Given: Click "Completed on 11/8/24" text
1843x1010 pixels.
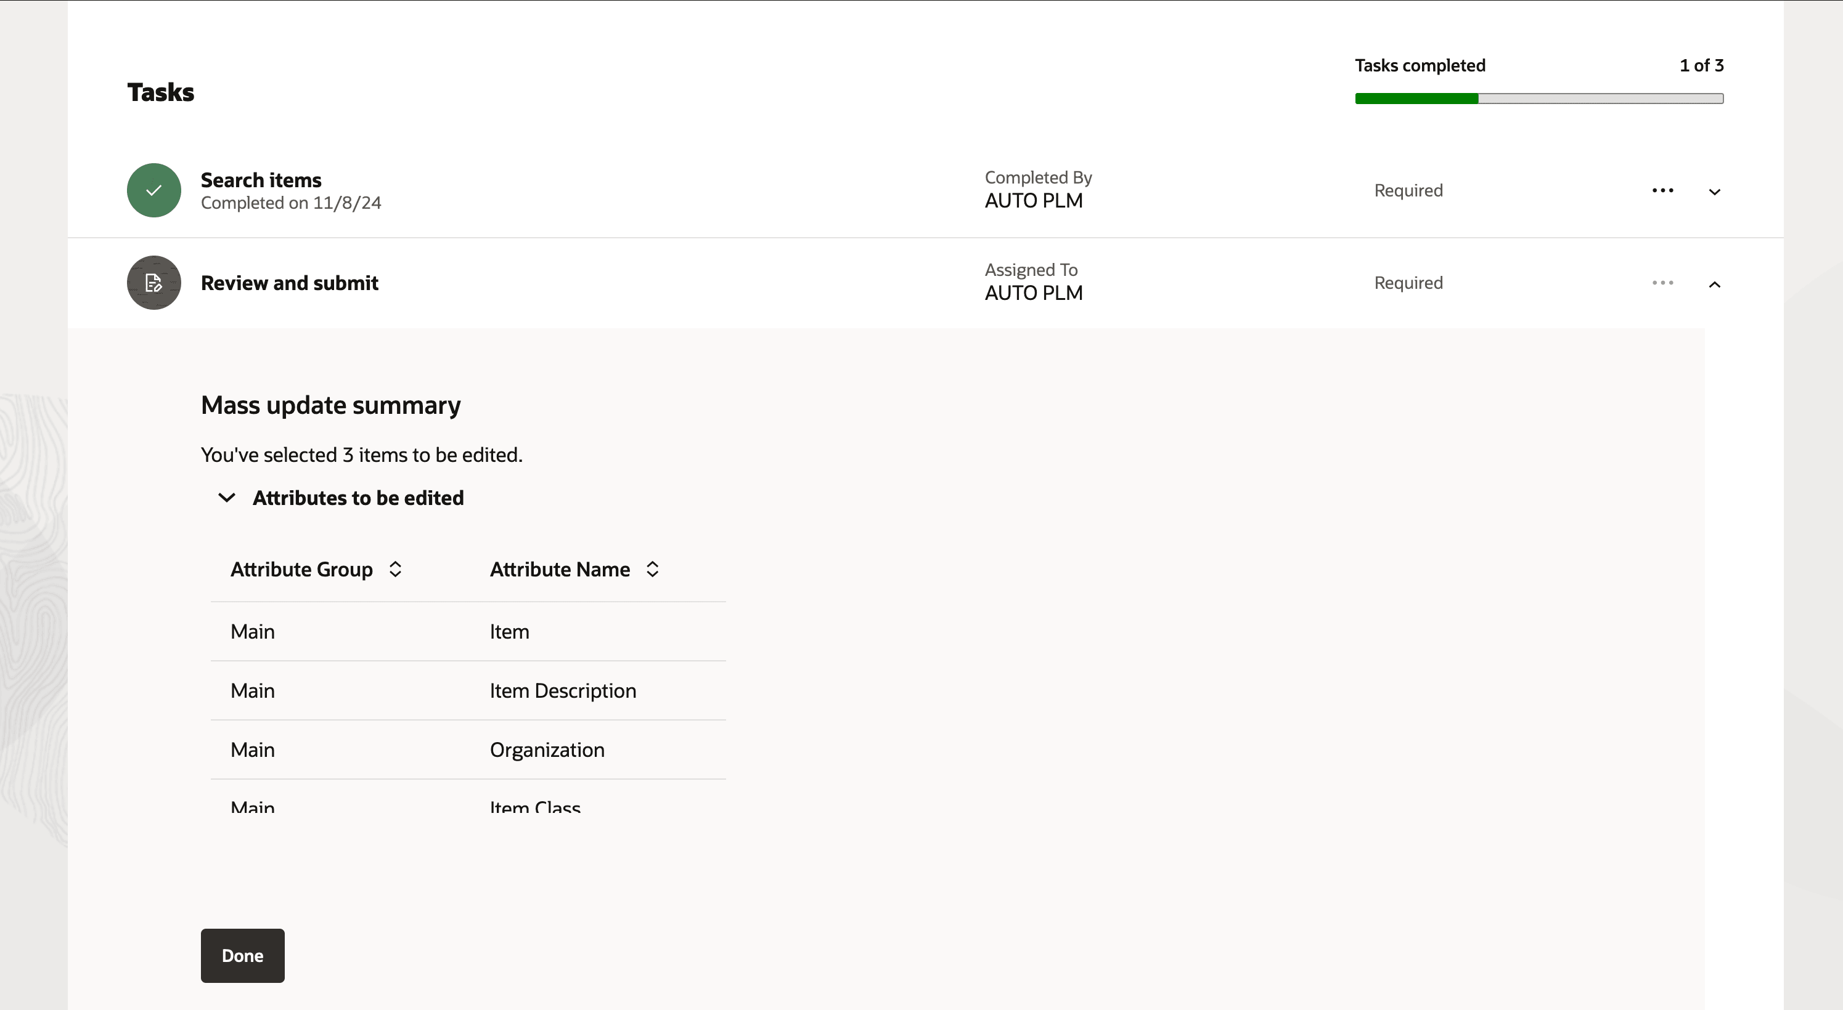Looking at the screenshot, I should click(291, 203).
